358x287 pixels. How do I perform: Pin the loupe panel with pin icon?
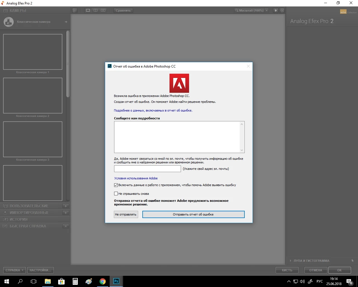pos(352,261)
